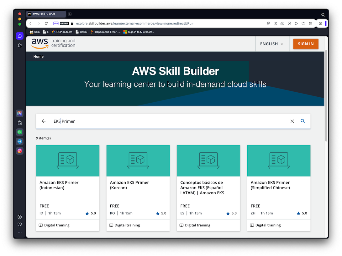The image size is (342, 256).
Task: Open the shopping bag sidebar icon
Action: pyautogui.click(x=20, y=123)
